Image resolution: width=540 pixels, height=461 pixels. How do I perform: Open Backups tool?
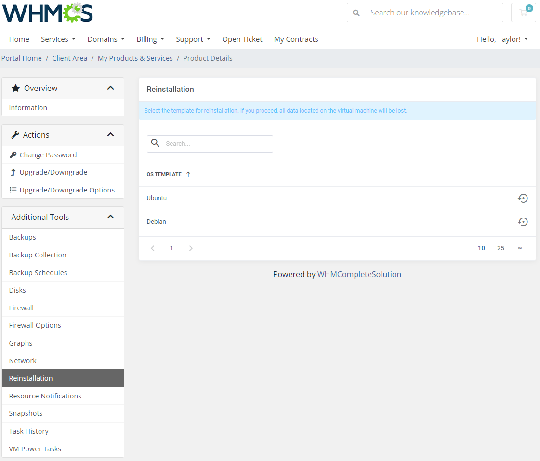click(63, 237)
